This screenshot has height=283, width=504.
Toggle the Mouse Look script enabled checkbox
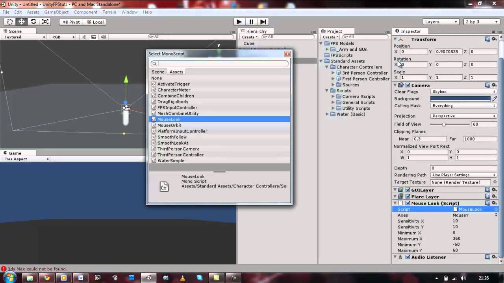point(408,203)
